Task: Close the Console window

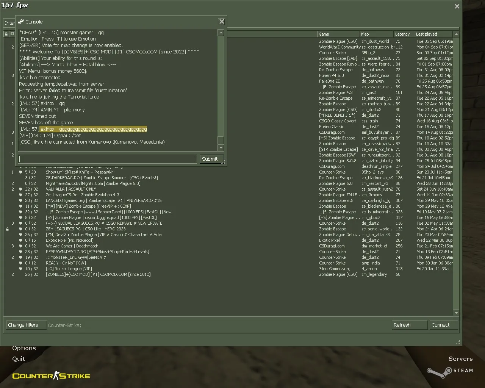Action: (222, 22)
